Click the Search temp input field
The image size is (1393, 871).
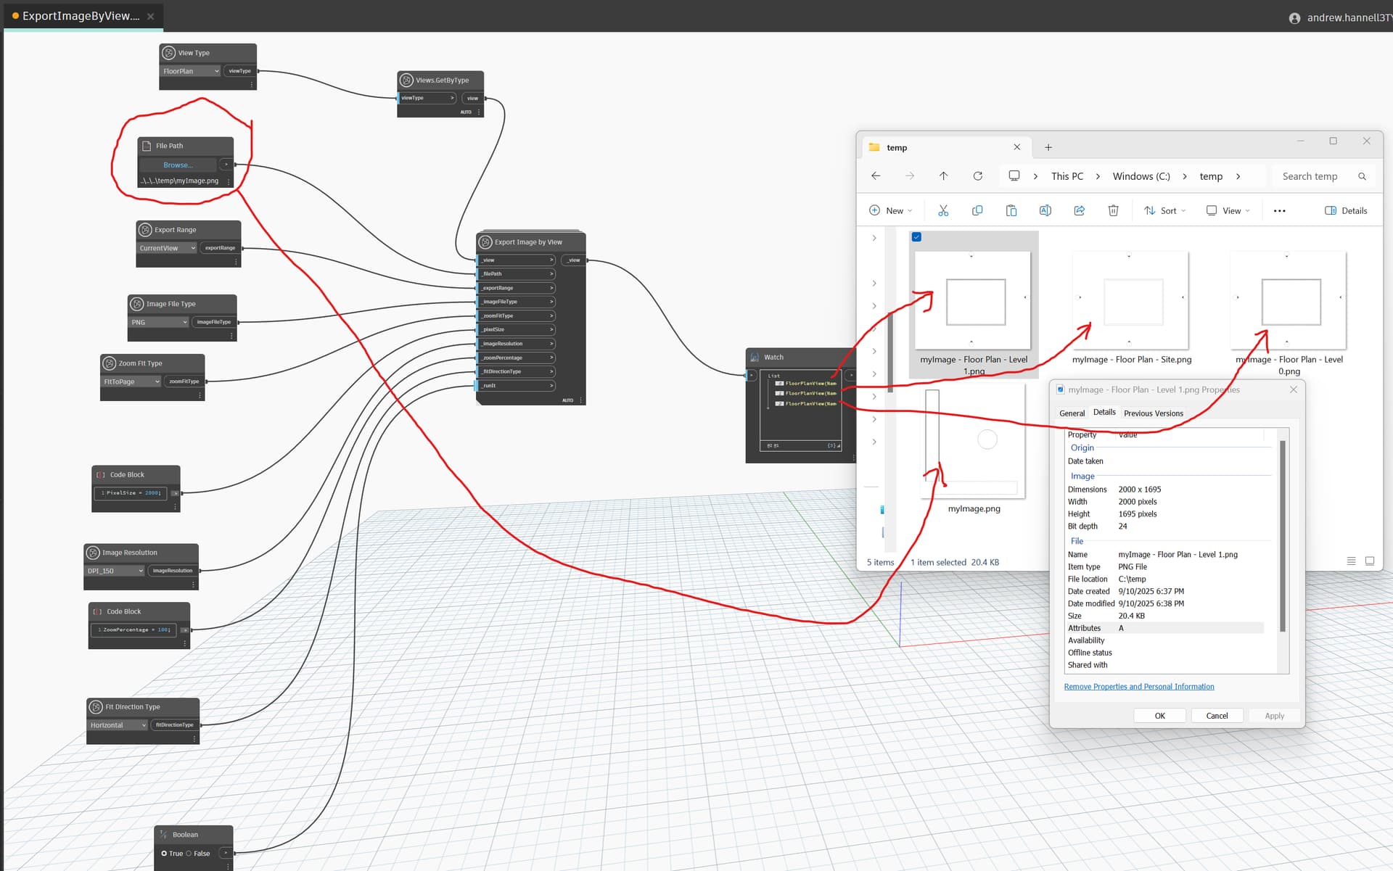(1310, 176)
